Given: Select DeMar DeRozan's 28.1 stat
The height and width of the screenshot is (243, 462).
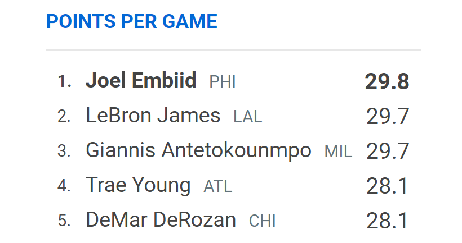Looking at the screenshot, I should coord(387,221).
